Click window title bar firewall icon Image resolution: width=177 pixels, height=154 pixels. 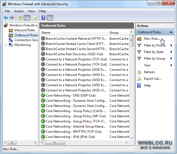[5, 4]
